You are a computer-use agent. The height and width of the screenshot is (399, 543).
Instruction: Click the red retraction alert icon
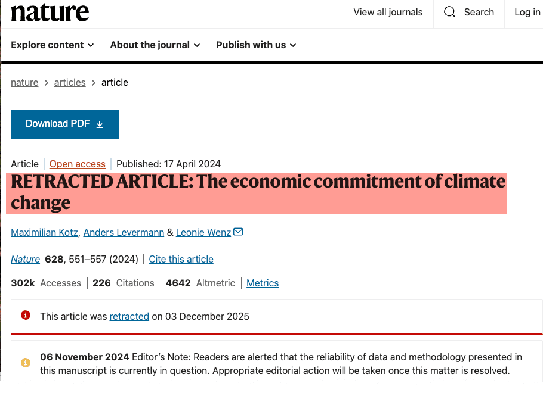coord(26,316)
